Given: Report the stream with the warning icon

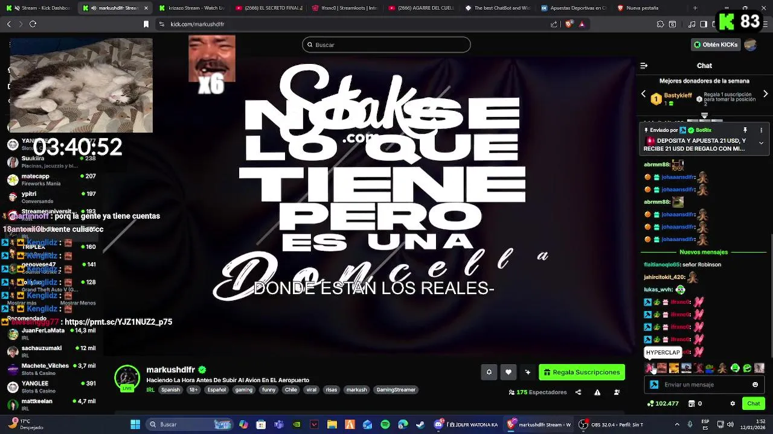Looking at the screenshot, I should point(597,392).
